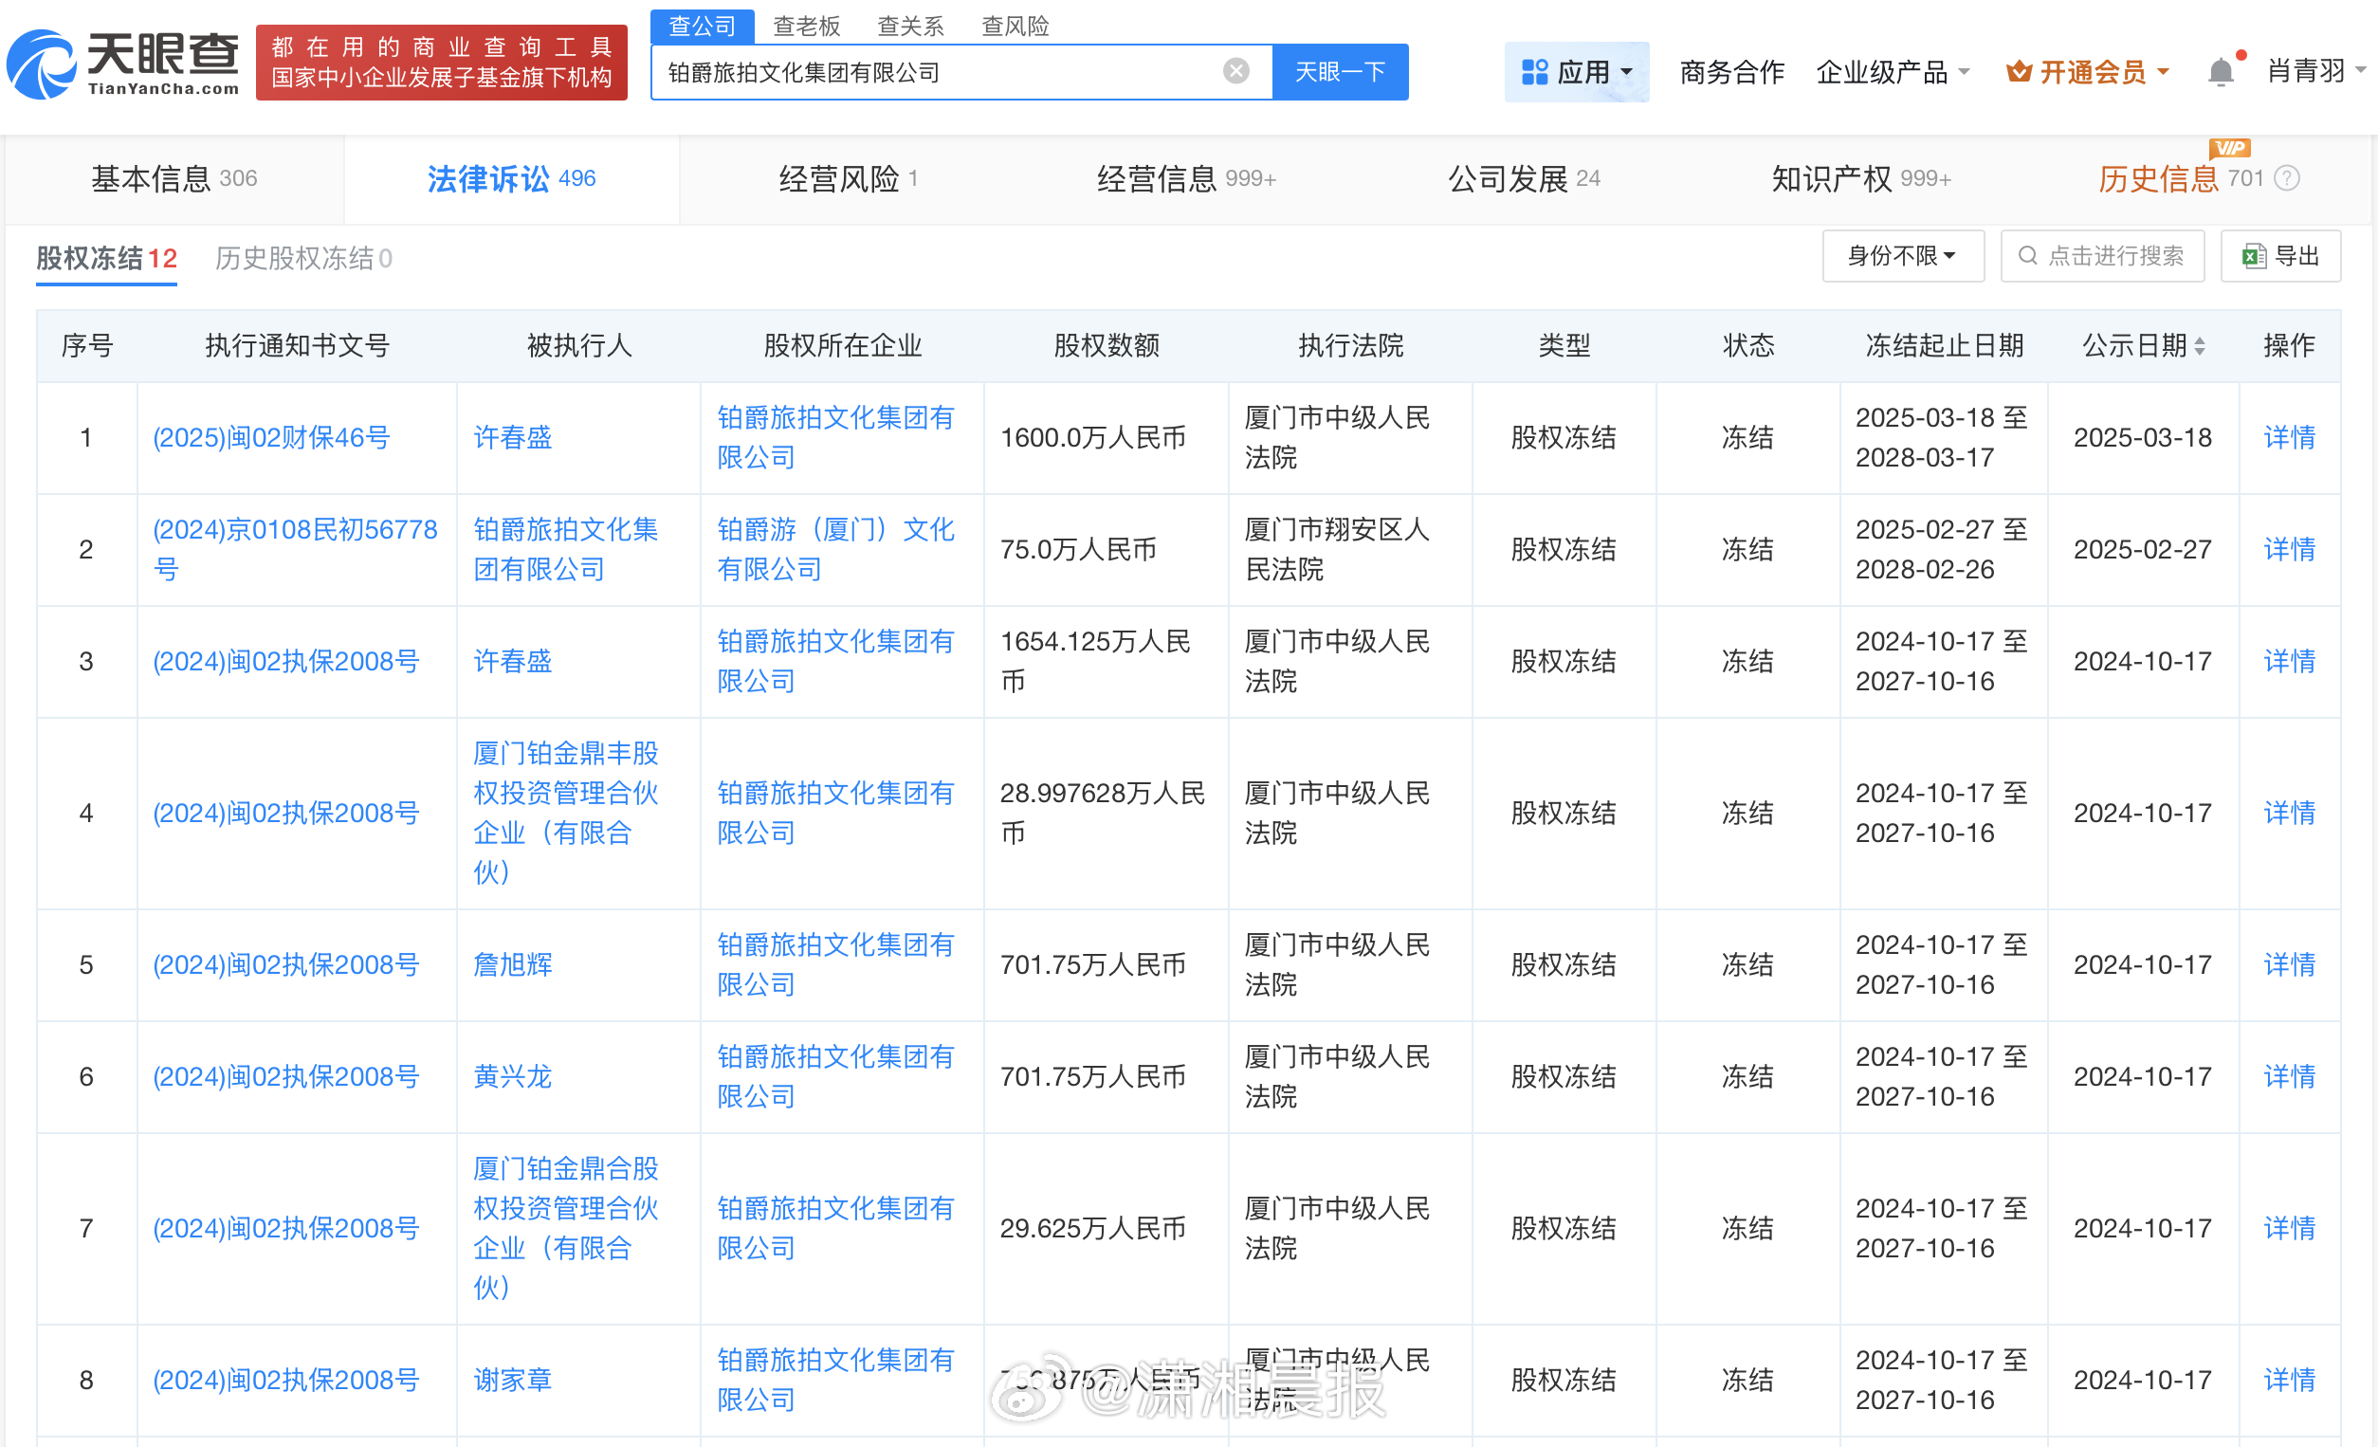Open 厦门铂金鼎合股权投资管理合伙企业 link
Viewport: 2378px width, 1447px height.
coord(565,1228)
